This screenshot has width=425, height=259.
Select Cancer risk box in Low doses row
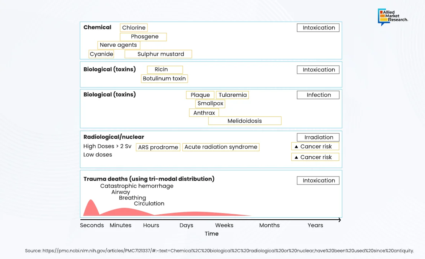315,157
